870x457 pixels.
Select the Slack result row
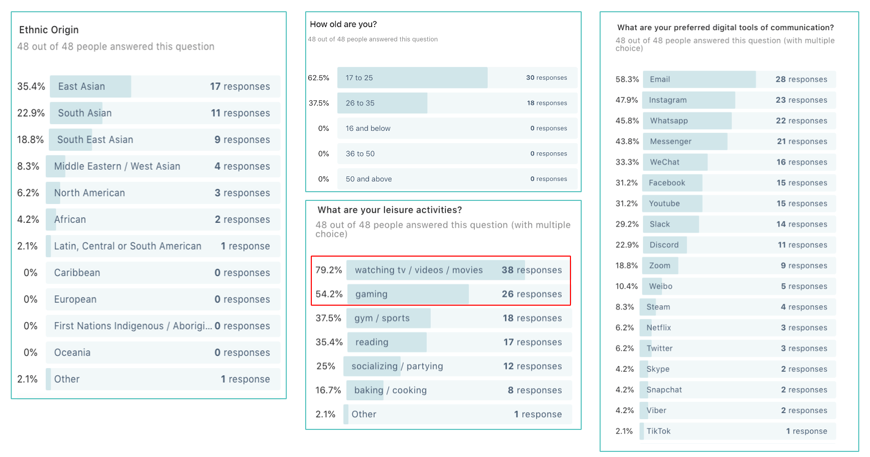739,224
